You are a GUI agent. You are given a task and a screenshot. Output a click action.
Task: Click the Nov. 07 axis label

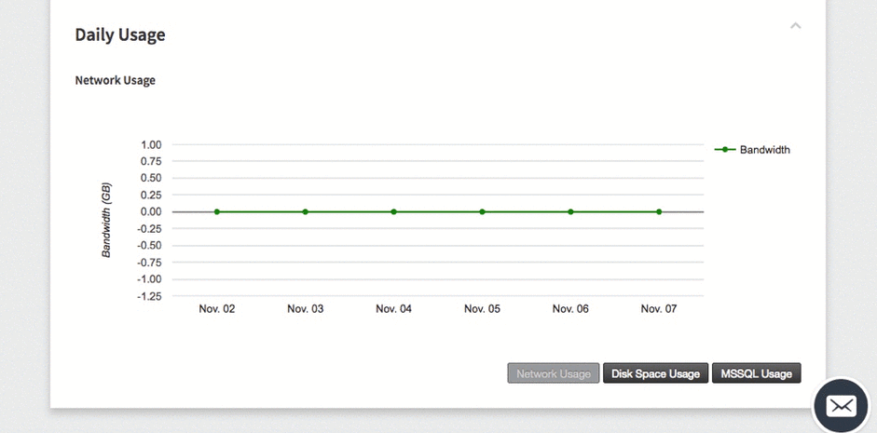[659, 309]
